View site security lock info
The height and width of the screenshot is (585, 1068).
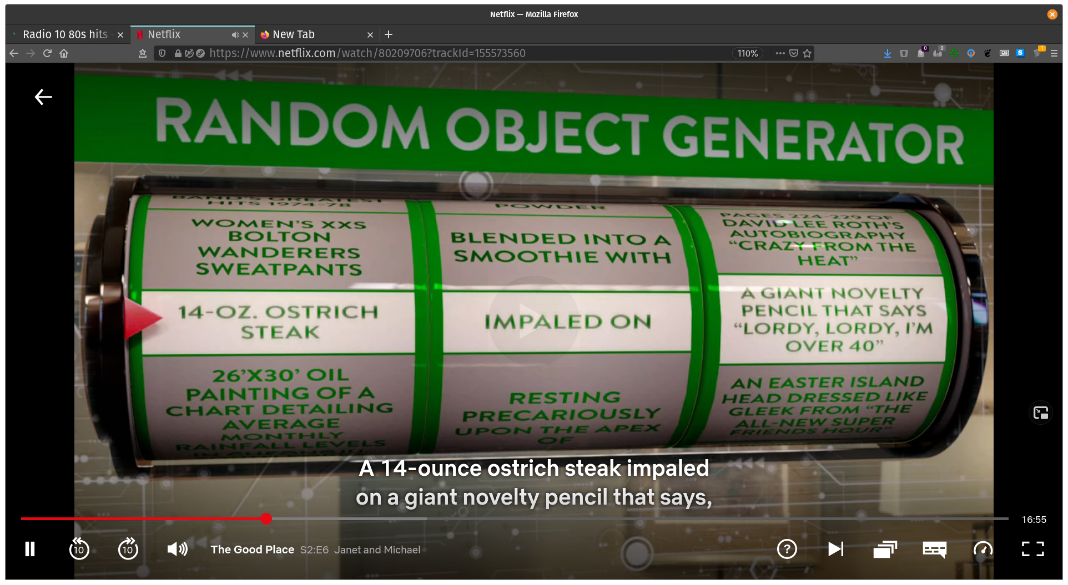(x=178, y=53)
